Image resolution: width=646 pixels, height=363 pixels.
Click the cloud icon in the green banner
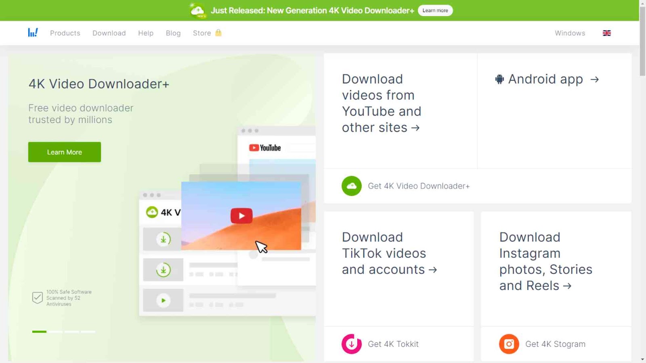(198, 10)
